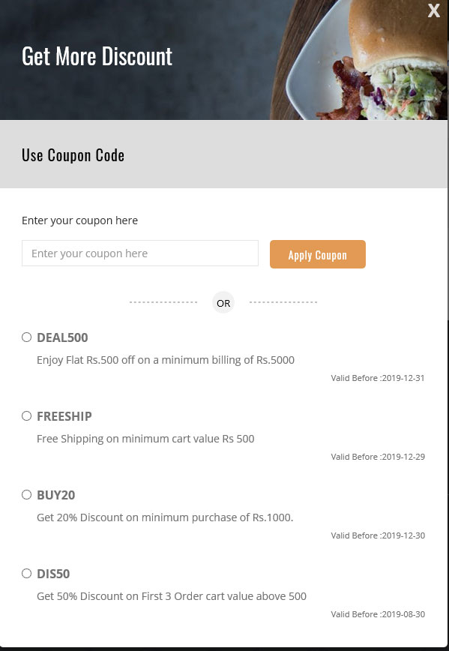Focus the coupon code input field
449x651 pixels.
[140, 253]
